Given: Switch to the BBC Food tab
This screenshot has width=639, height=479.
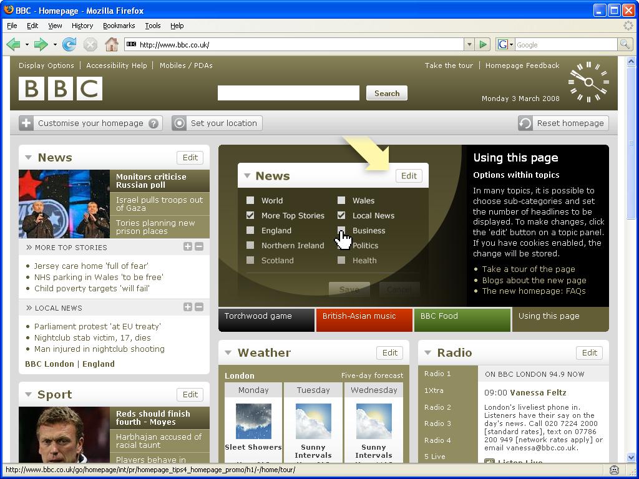Looking at the screenshot, I should [462, 316].
